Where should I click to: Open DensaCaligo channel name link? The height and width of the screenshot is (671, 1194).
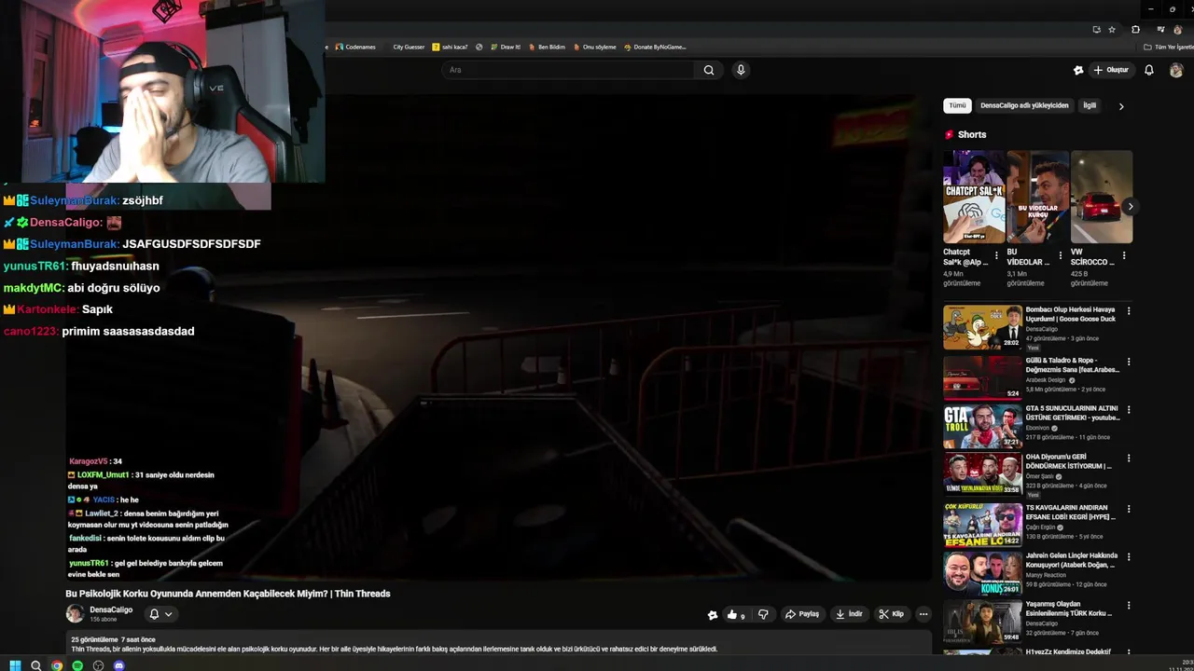point(111,609)
